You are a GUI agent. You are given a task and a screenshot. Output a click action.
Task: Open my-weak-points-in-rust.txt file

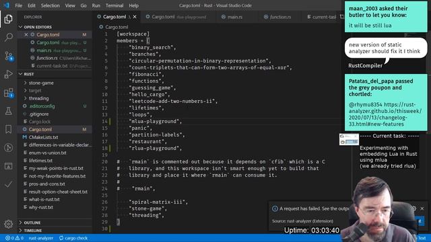tap(56, 168)
